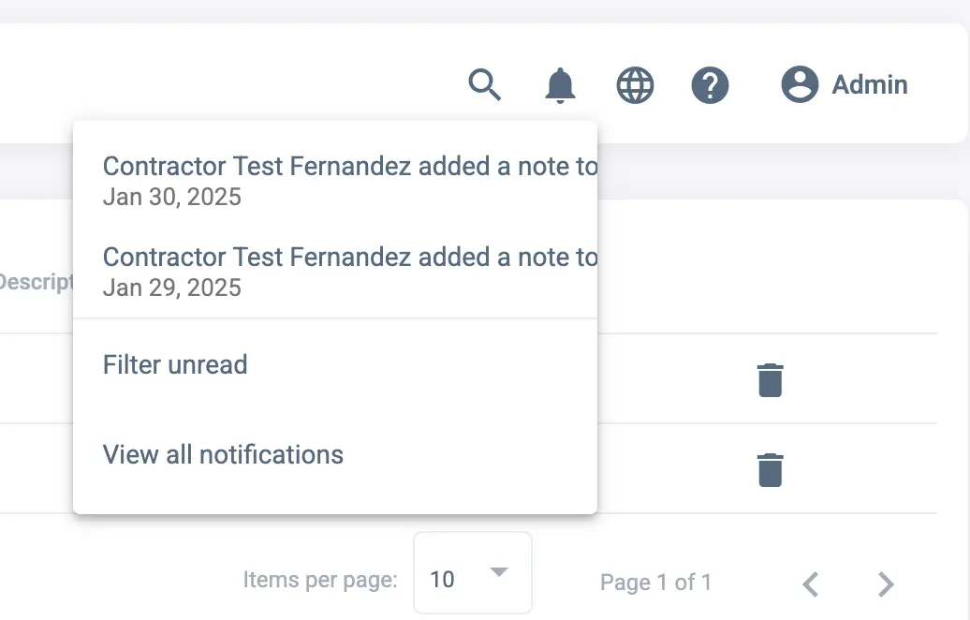Delete the second row using trash icon
The width and height of the screenshot is (970, 620).
point(770,469)
